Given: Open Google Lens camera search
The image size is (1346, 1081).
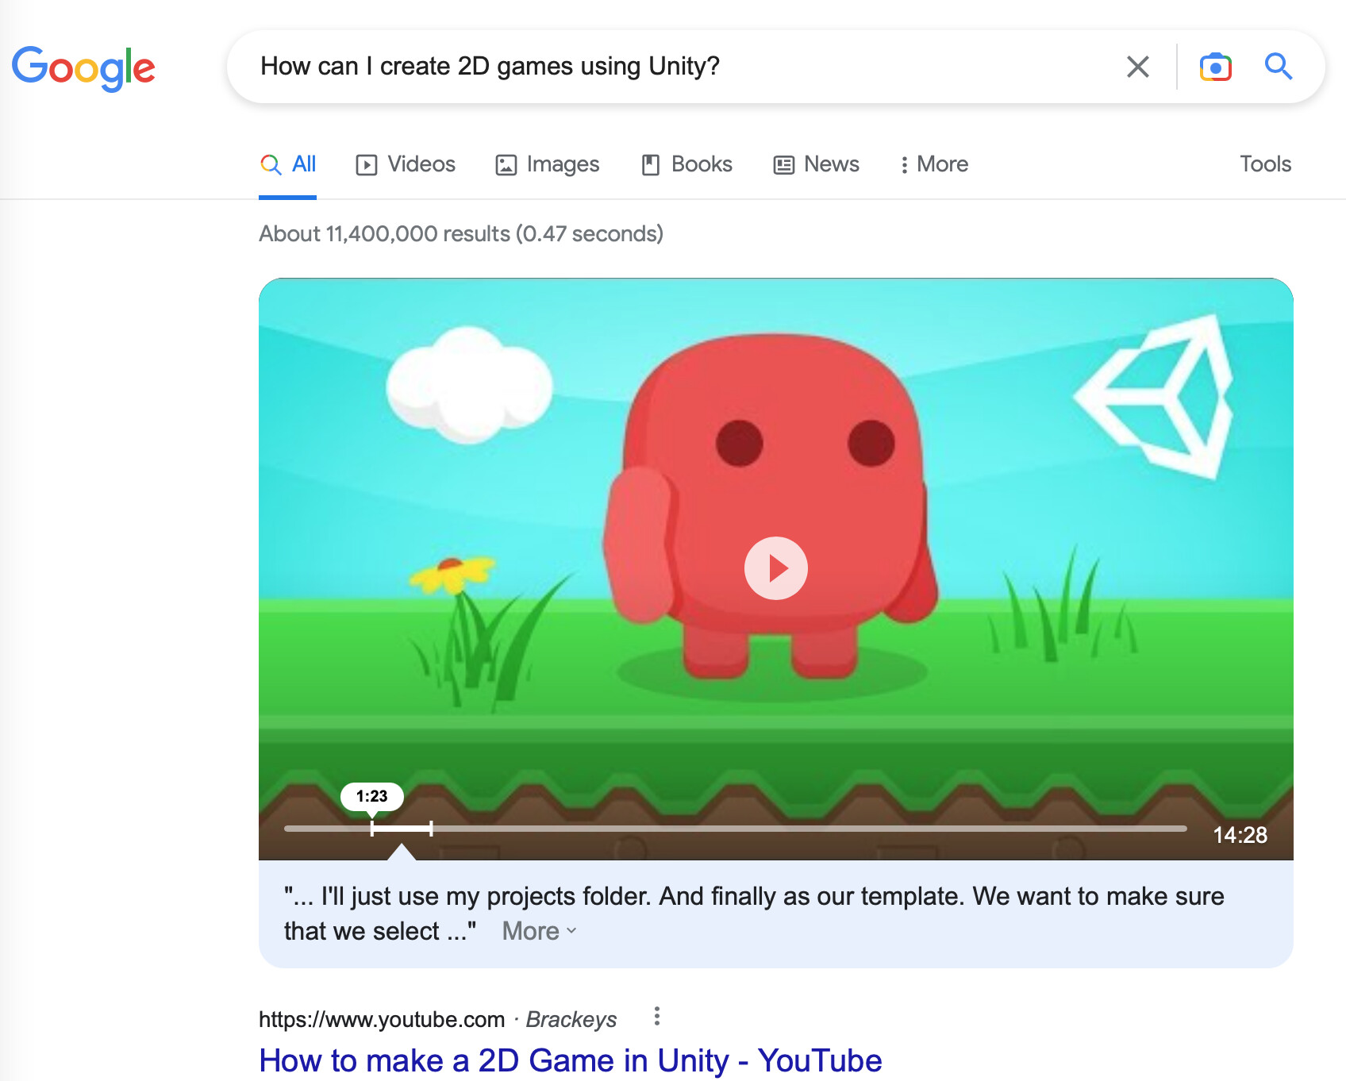Looking at the screenshot, I should (x=1216, y=67).
